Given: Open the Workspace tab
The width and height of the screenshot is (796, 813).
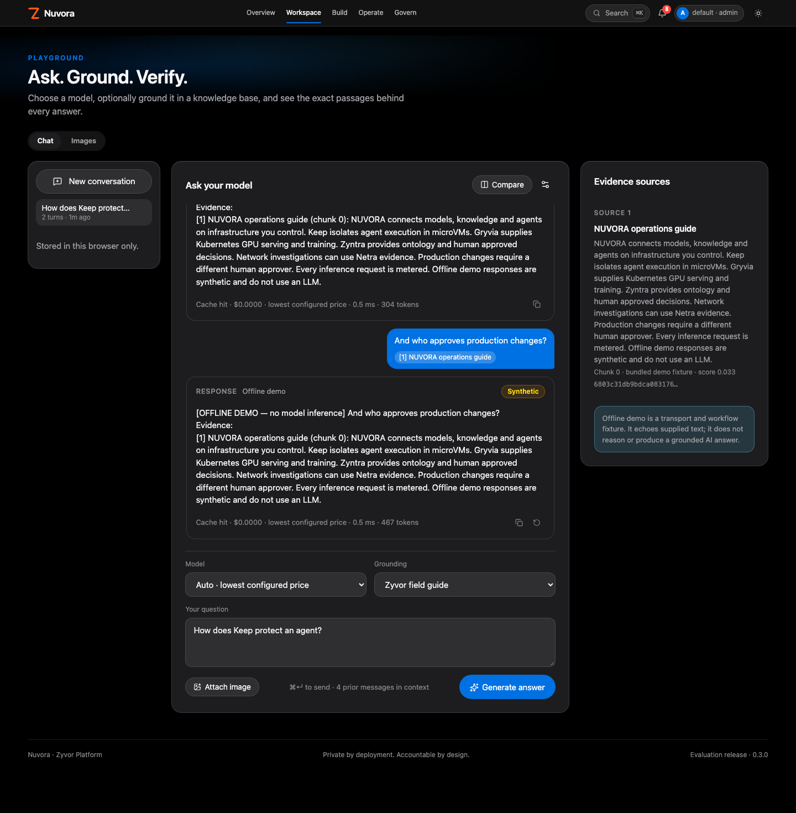Looking at the screenshot, I should click(303, 13).
